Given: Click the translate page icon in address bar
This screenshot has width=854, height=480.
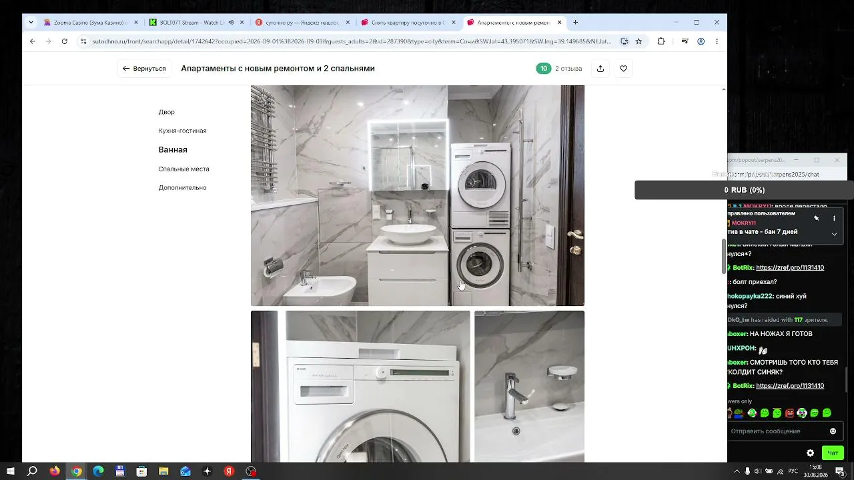Looking at the screenshot, I should click(x=624, y=41).
